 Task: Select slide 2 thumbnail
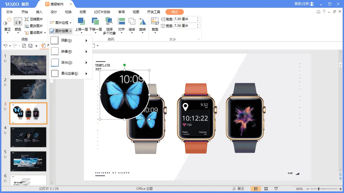(x=28, y=89)
